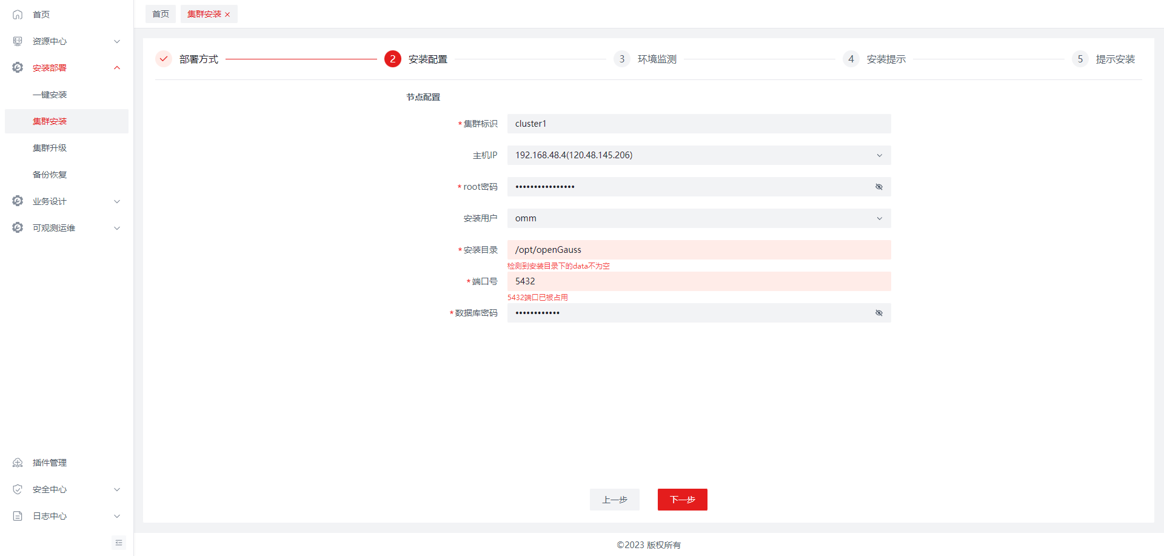Click the 端口号 input field

tap(698, 281)
